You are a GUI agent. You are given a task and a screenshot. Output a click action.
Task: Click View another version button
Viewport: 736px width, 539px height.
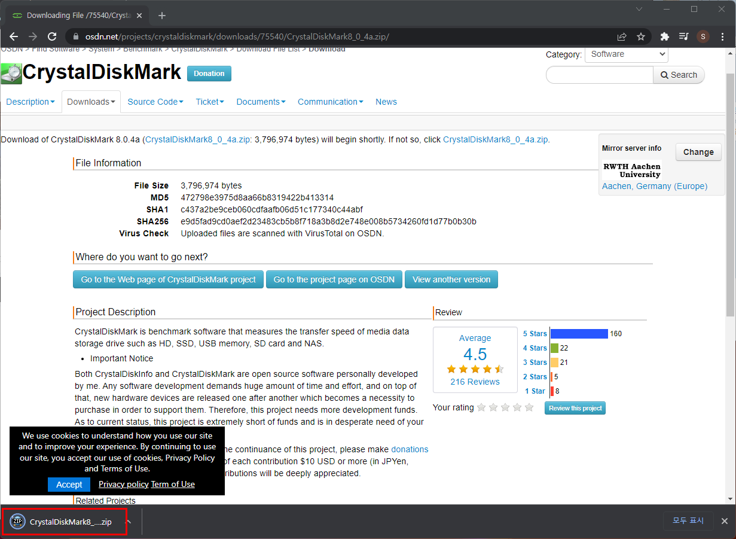[x=451, y=279]
